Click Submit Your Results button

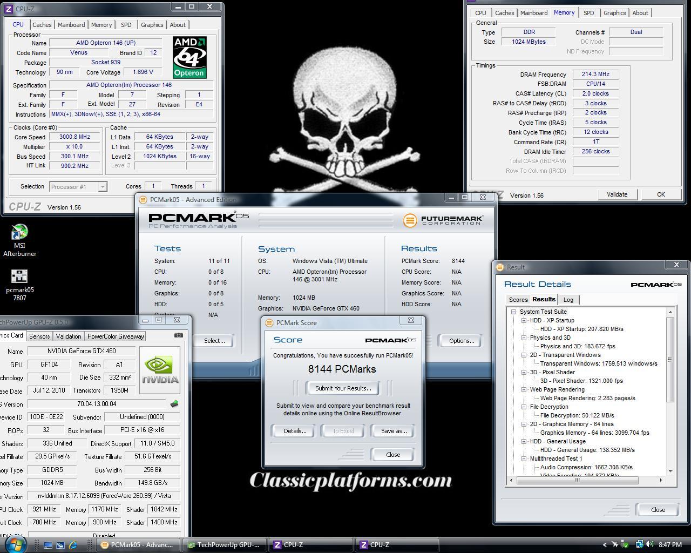coord(343,388)
